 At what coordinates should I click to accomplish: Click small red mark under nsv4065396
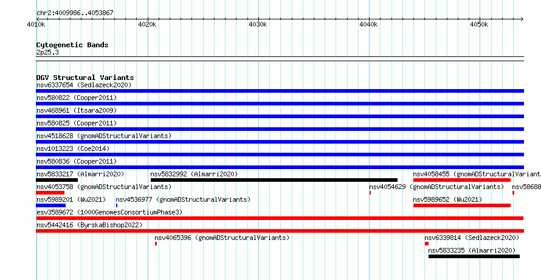pyautogui.click(x=156, y=244)
